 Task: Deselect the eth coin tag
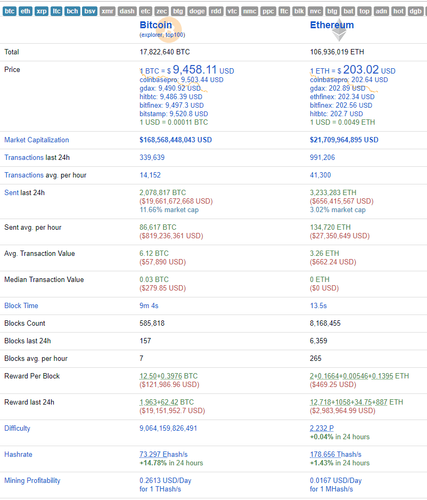[25, 11]
